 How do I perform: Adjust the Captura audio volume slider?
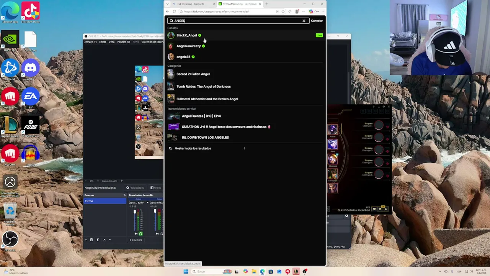pos(134,212)
